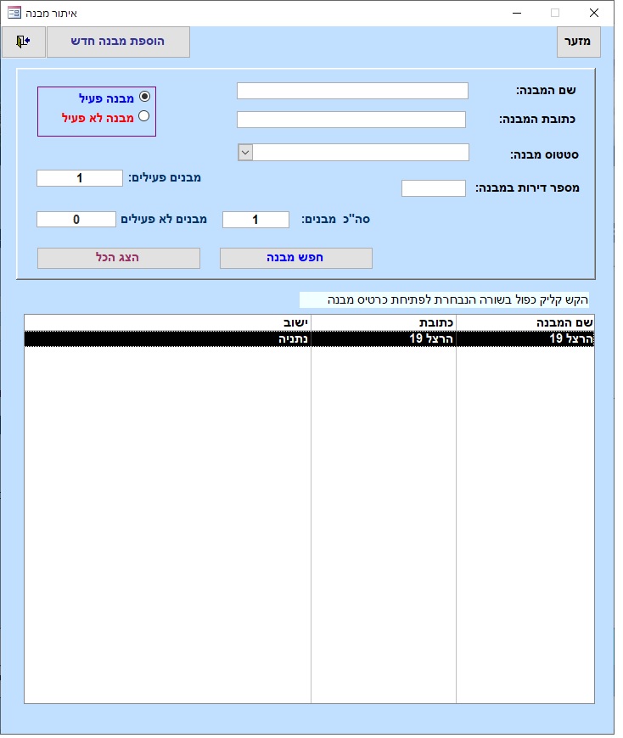Click the כתובת המבנה input field
The image size is (623, 738).
tap(351, 120)
